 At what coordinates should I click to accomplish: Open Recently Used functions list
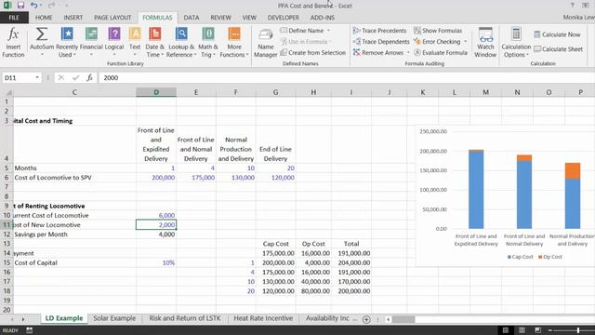[x=67, y=43]
